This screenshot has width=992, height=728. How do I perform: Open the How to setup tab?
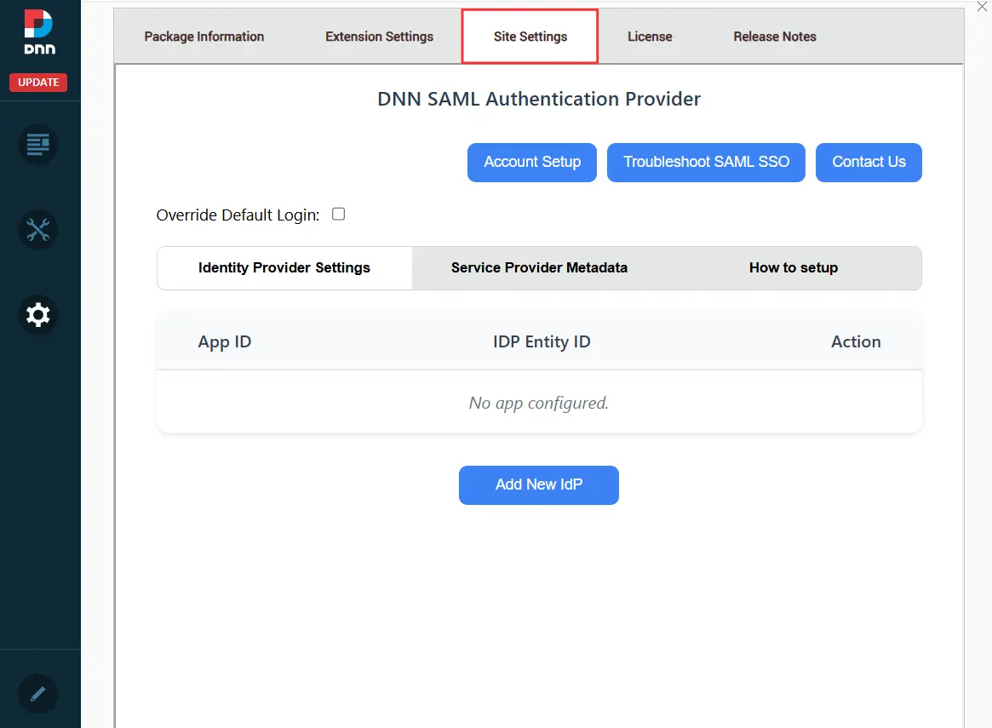pyautogui.click(x=794, y=268)
